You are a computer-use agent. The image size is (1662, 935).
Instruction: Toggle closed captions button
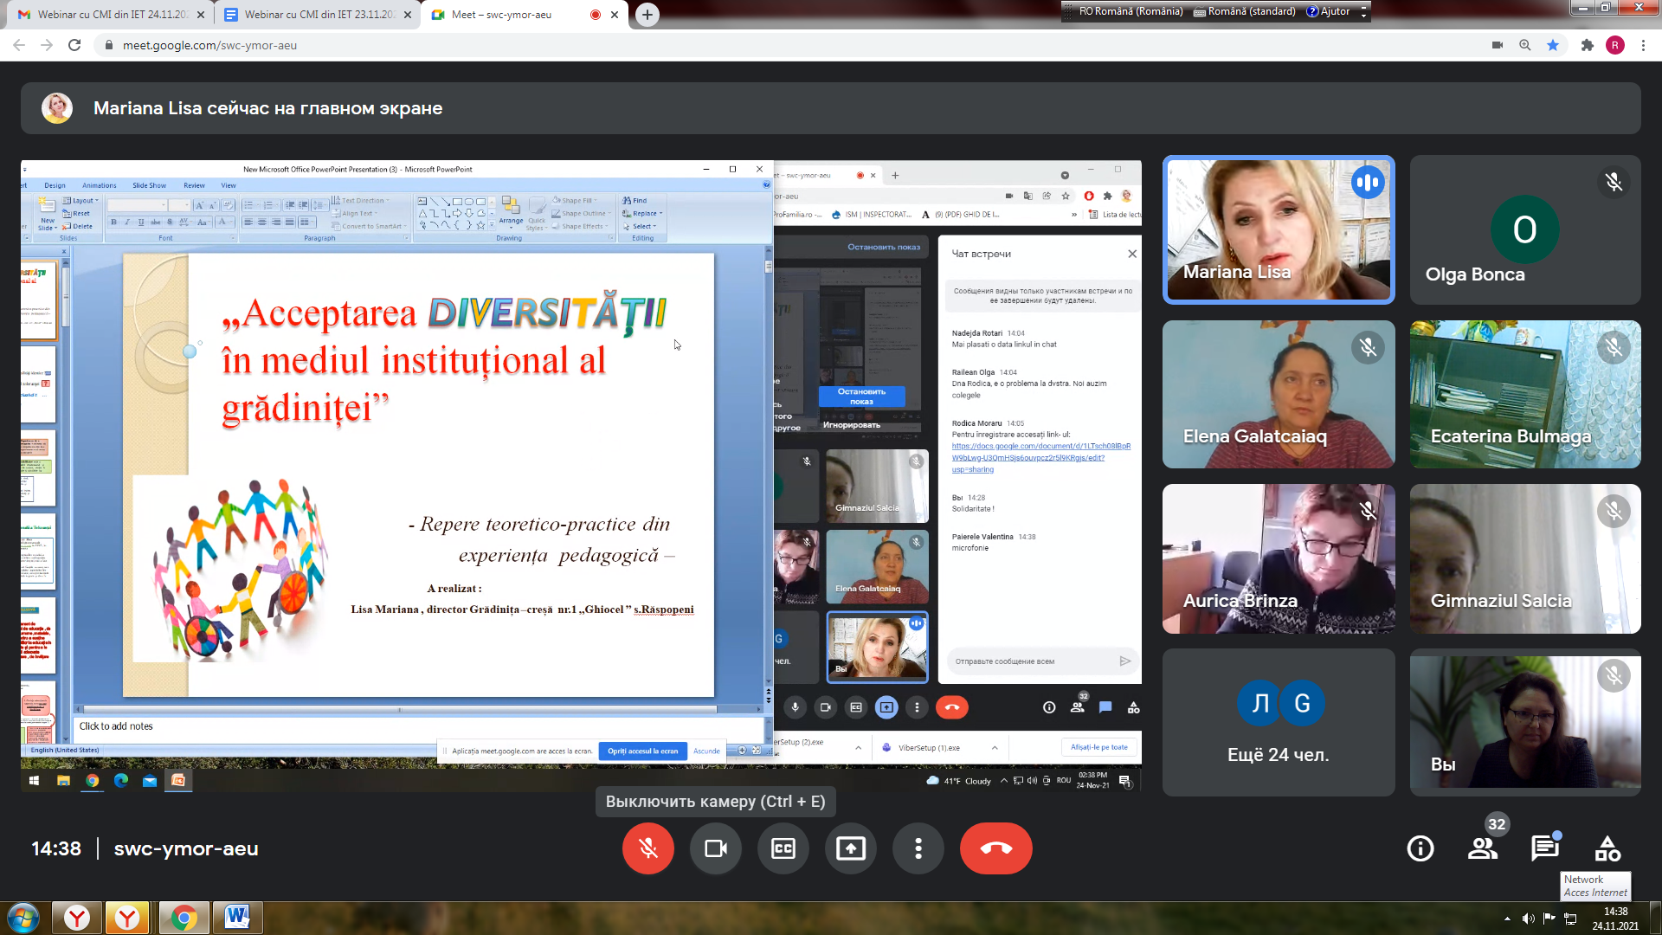coord(783,848)
